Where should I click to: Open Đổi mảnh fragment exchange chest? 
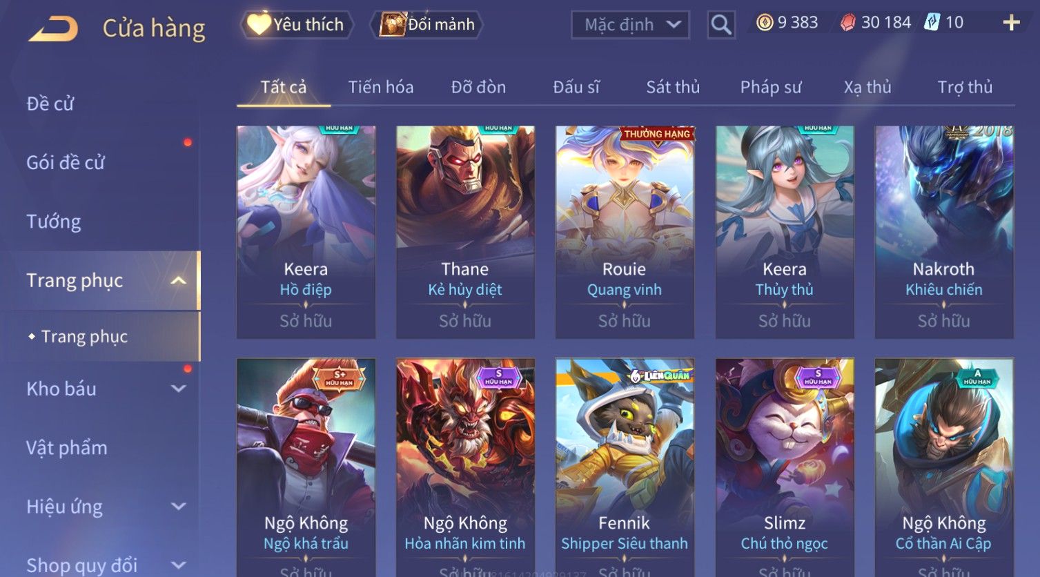(x=426, y=25)
